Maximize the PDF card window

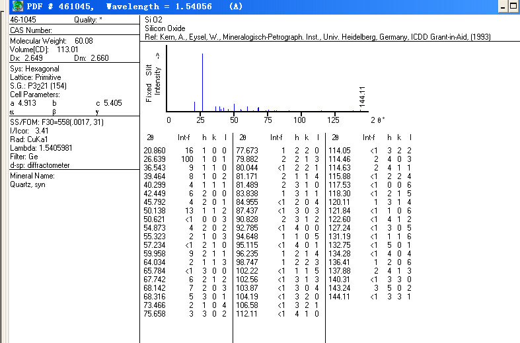513,7
